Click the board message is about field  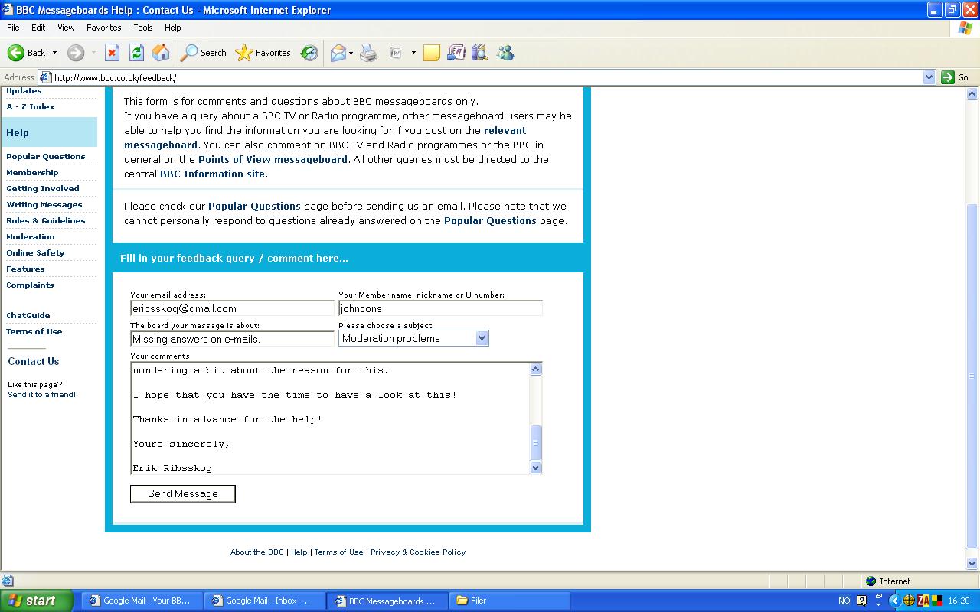[233, 339]
